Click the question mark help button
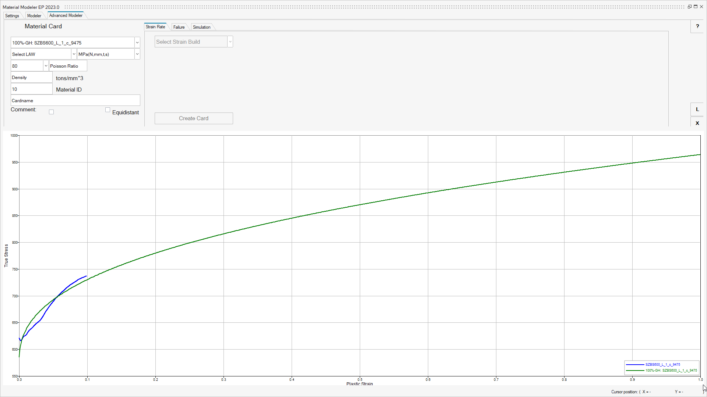 pyautogui.click(x=697, y=26)
